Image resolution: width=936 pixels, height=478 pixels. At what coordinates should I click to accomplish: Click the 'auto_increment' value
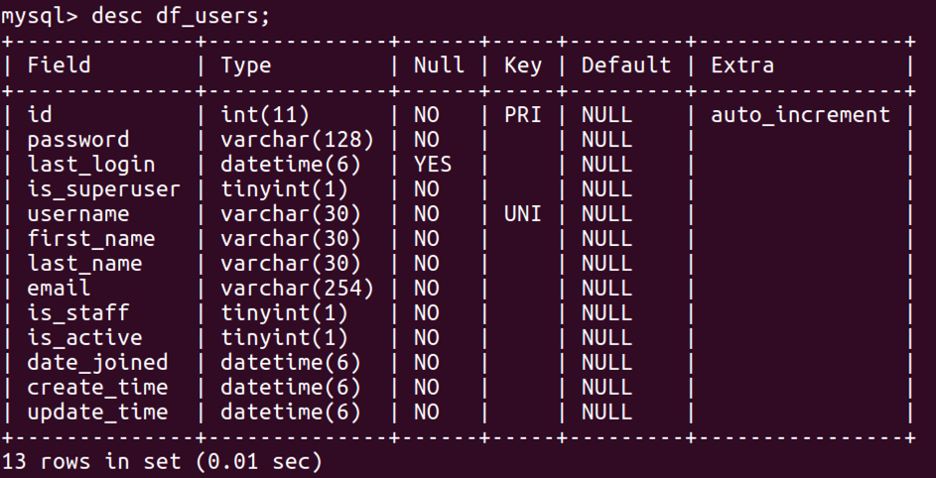(x=800, y=115)
